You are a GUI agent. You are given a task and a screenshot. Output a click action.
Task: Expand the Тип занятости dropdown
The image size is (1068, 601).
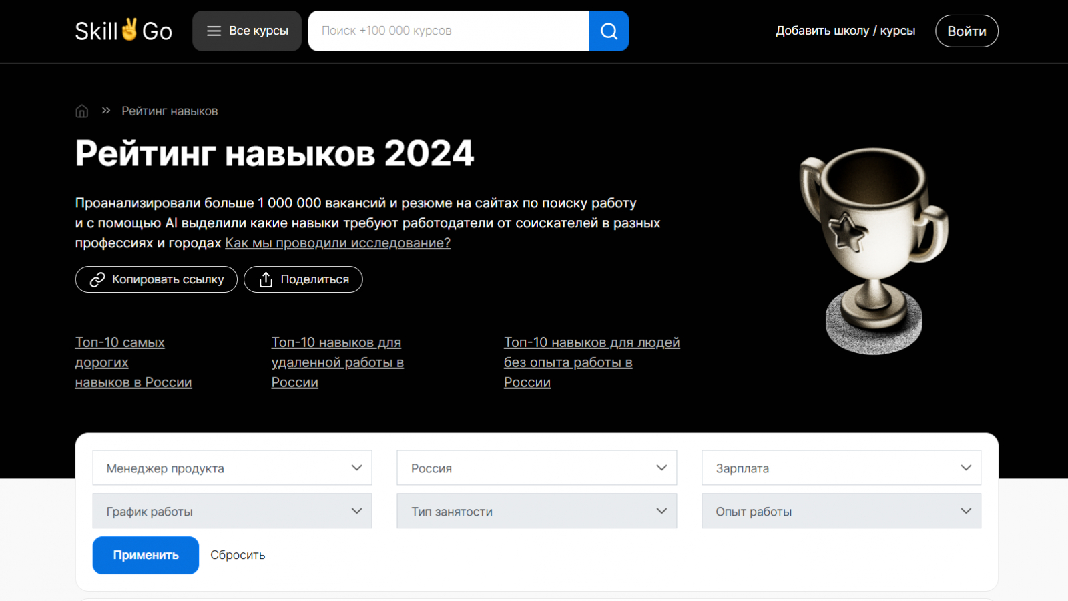point(536,512)
